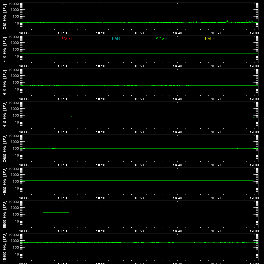Select the 8800 MHz [SFU] axis title
Viewport: 264px width, 264px height.
(x=5, y=214)
